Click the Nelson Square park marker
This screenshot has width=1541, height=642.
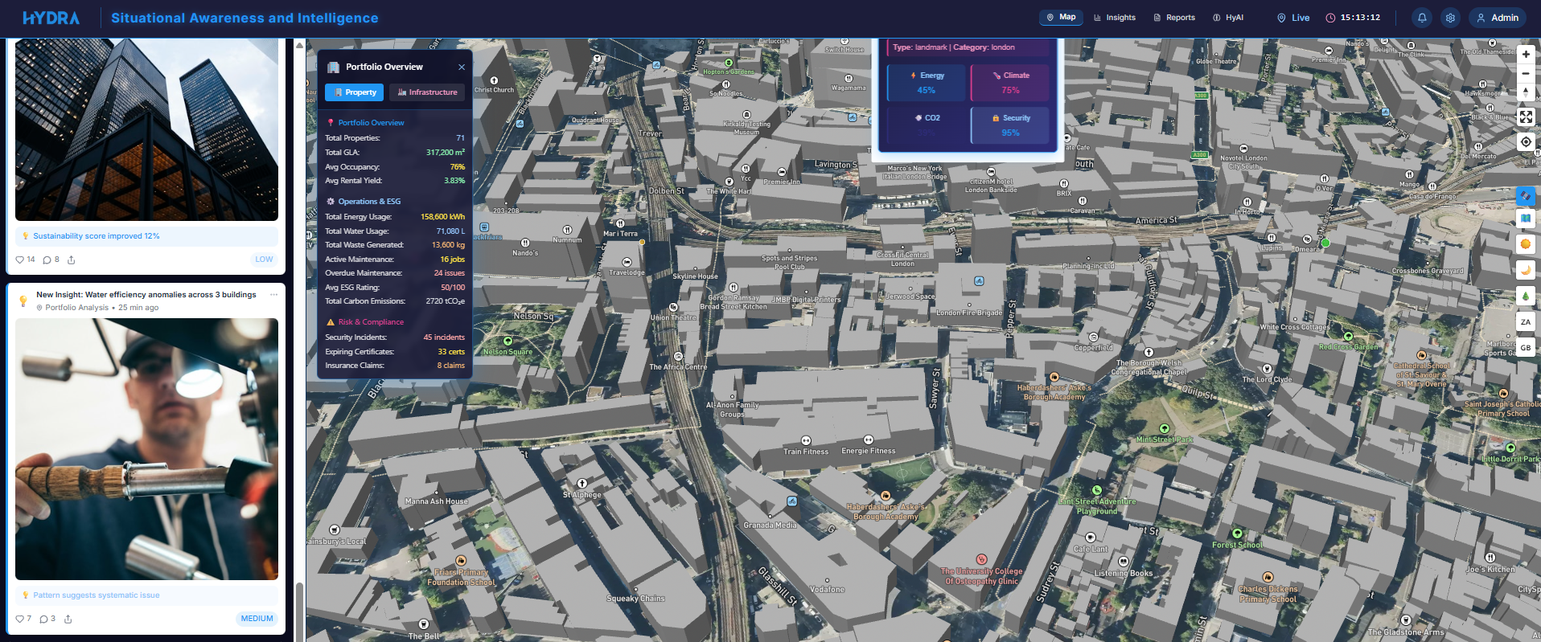coord(508,341)
